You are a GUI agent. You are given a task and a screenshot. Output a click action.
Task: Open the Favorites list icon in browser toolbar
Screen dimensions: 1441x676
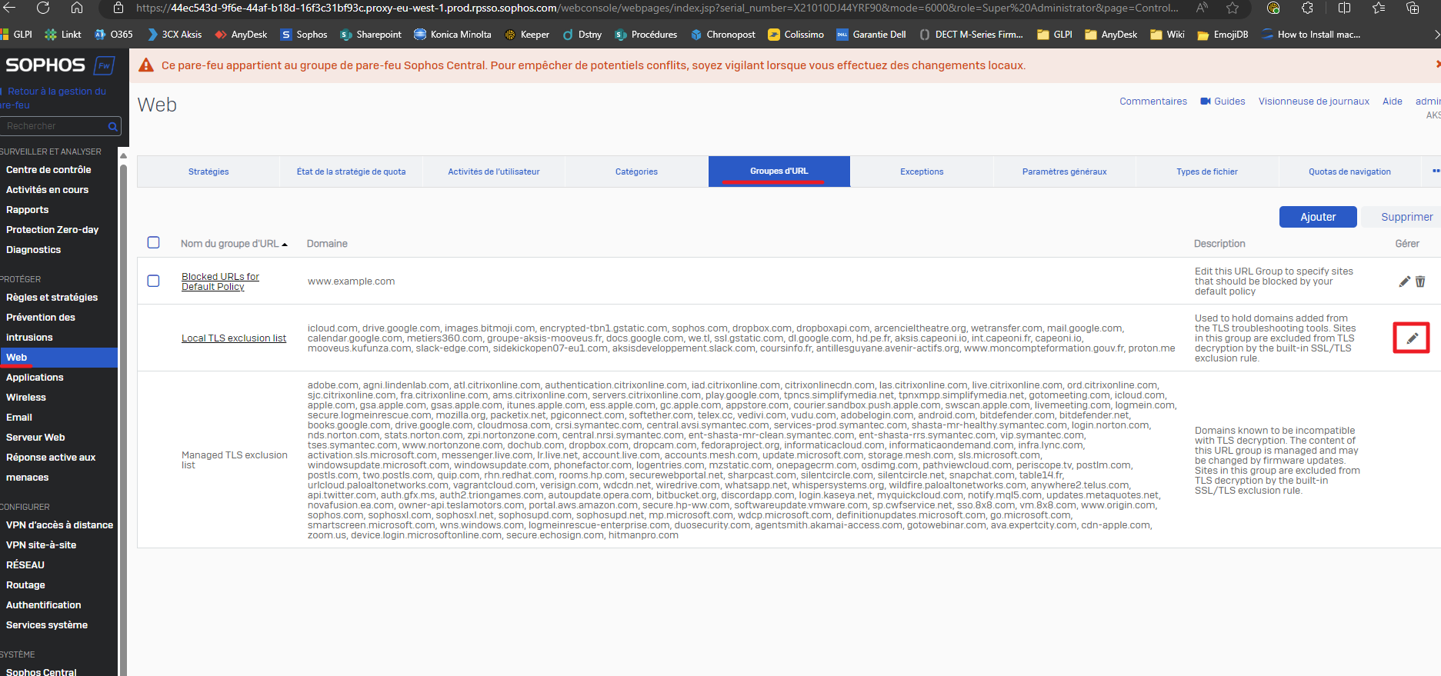(x=1379, y=8)
